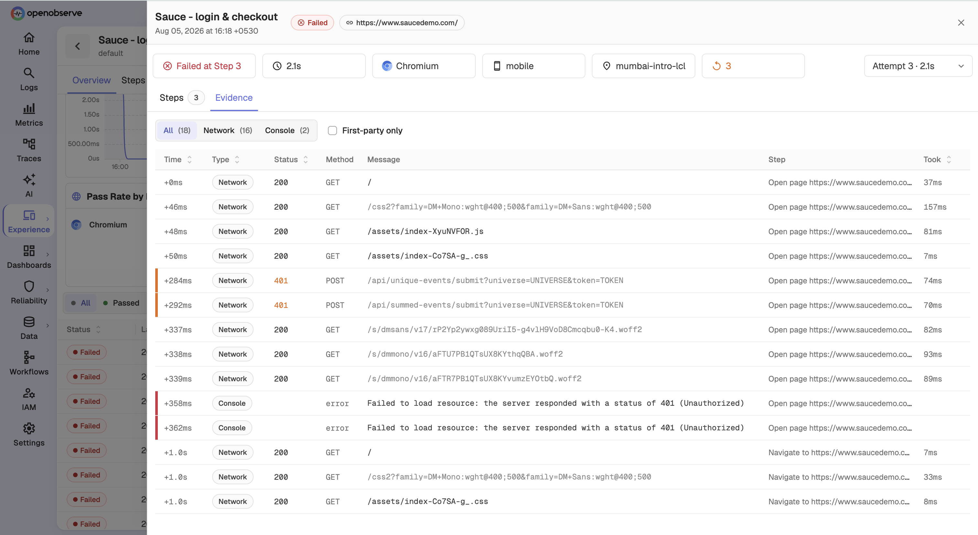Click the +50ms index-Co7SA-g_.css request

tap(563, 256)
